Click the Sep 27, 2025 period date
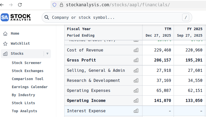The image size is (206, 117). [190, 35]
